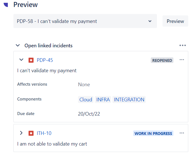The image size is (193, 159).
Task: Select the INTEGRATION component tag
Action: (x=129, y=100)
